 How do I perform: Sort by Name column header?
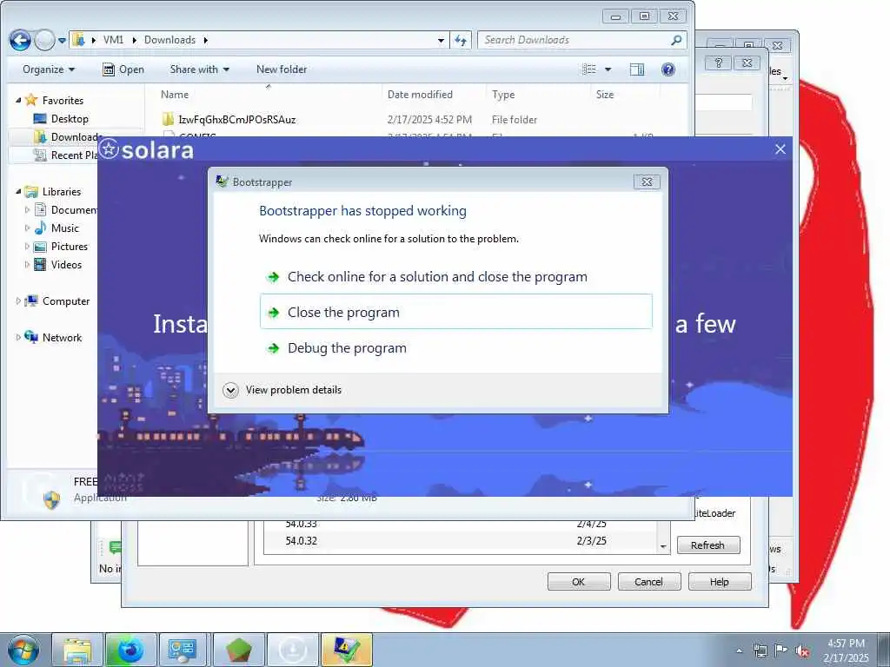(175, 94)
